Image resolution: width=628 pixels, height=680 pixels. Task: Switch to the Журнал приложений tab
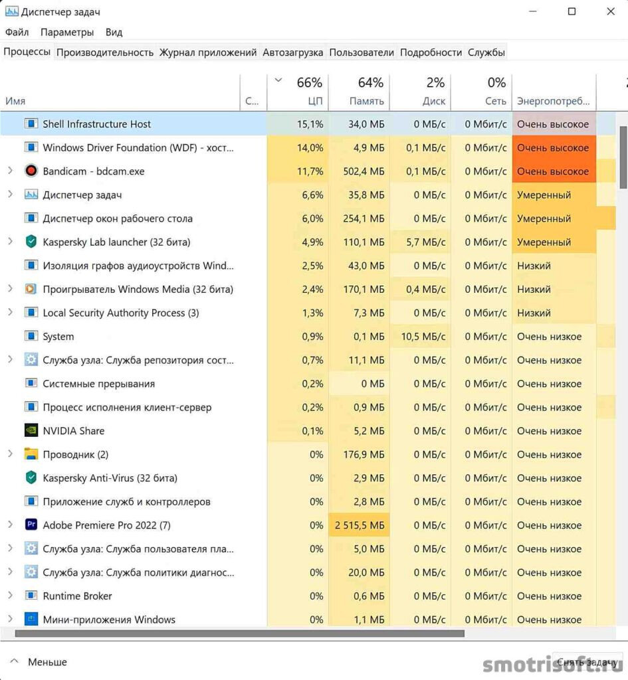pyautogui.click(x=208, y=52)
